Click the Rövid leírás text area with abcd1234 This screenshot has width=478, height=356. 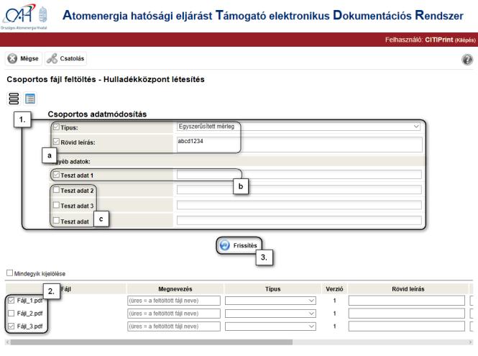(299, 145)
